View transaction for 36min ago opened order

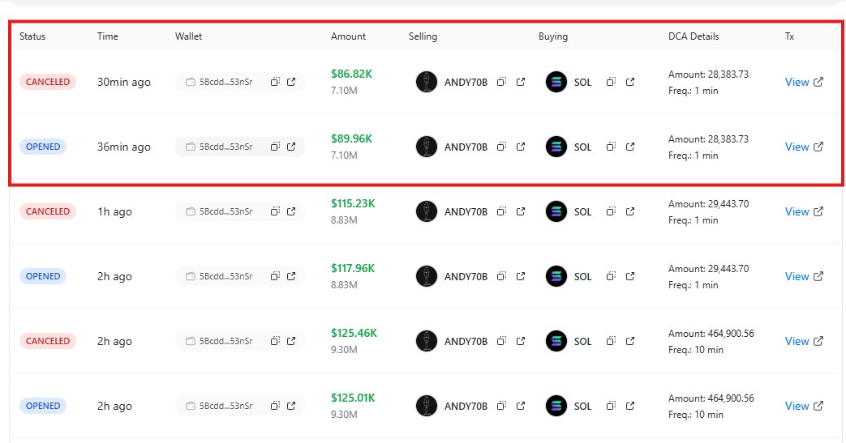[804, 147]
